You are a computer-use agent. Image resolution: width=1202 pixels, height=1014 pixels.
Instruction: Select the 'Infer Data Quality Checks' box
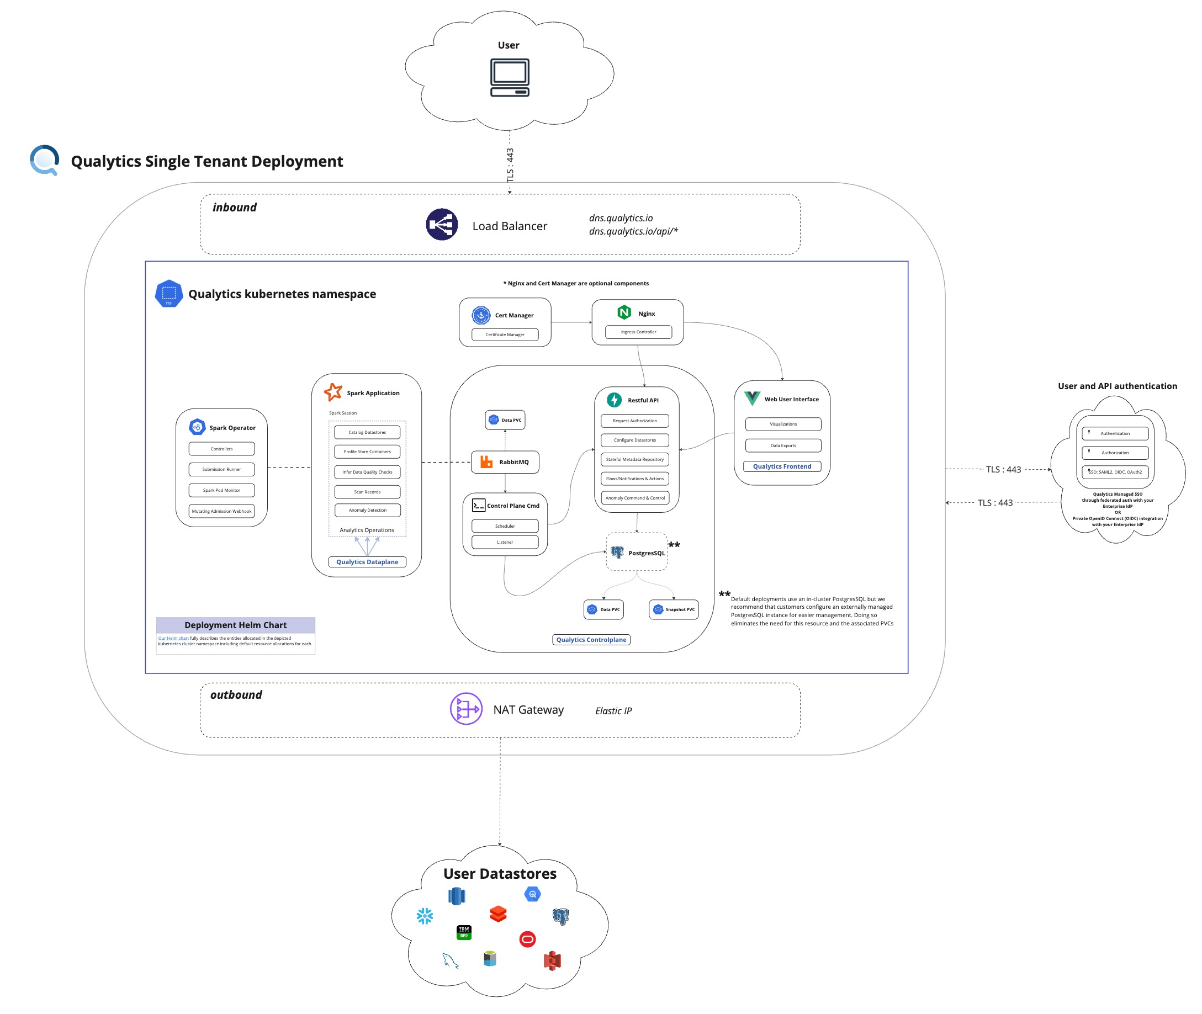click(x=367, y=472)
